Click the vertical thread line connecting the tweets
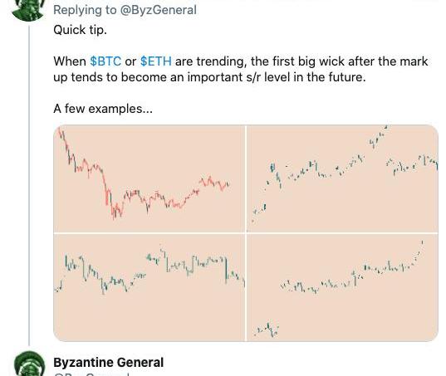The width and height of the screenshot is (446, 376). coord(29,185)
